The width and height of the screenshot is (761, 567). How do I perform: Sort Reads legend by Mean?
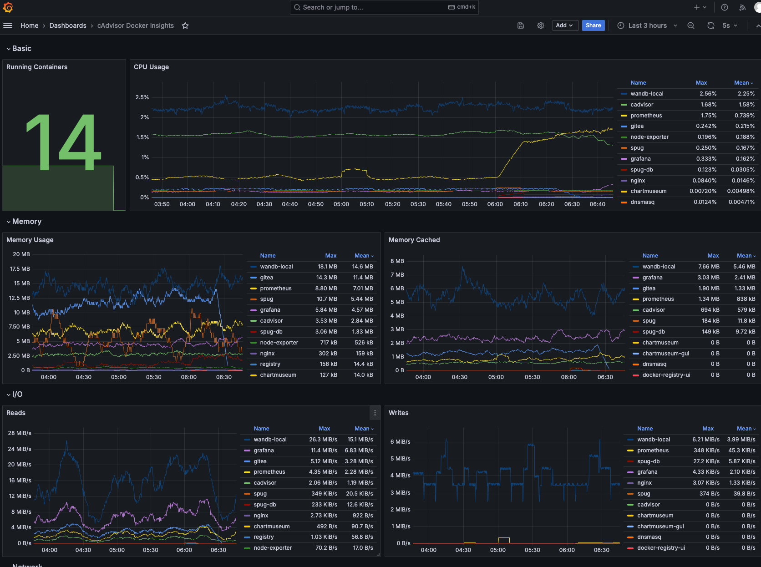364,429
